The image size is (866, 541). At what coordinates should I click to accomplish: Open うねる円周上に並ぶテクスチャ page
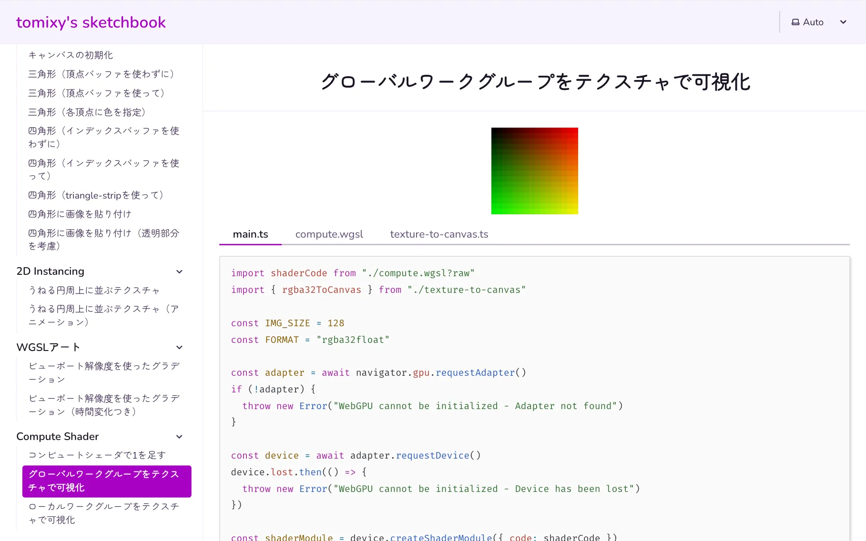(x=94, y=291)
